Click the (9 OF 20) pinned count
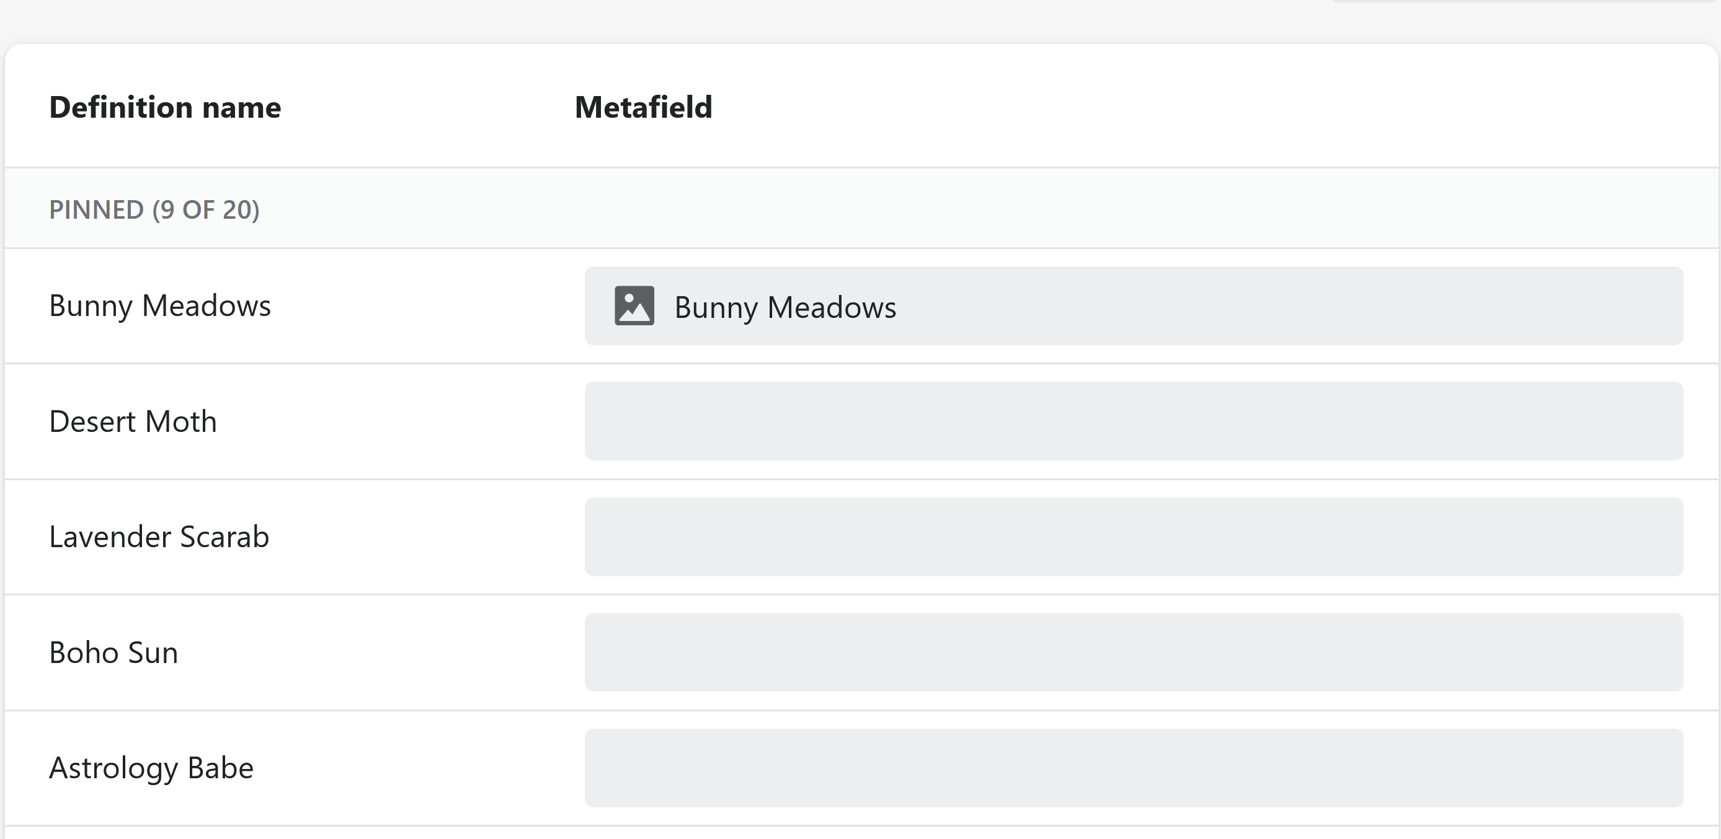The height and width of the screenshot is (839, 1721). (206, 209)
